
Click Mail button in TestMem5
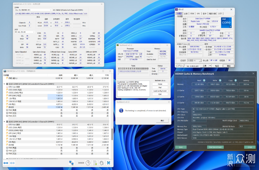tap(160, 88)
